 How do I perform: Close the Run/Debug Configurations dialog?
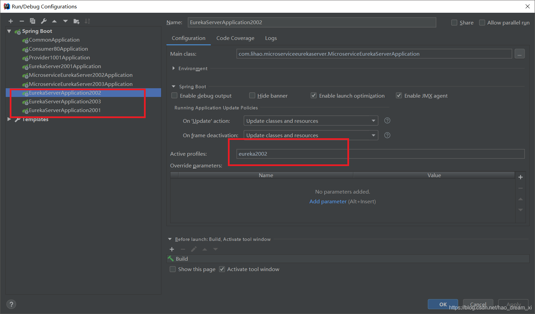click(528, 6)
